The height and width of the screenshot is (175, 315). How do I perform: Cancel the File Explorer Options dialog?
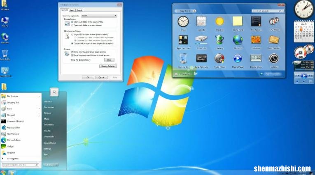click(x=101, y=77)
